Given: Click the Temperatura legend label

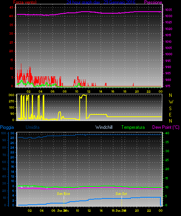Looking at the screenshot, I should click(133, 127).
